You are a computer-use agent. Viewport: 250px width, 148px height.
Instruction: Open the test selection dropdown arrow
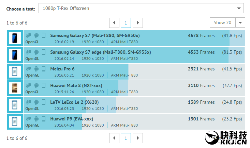(239, 8)
